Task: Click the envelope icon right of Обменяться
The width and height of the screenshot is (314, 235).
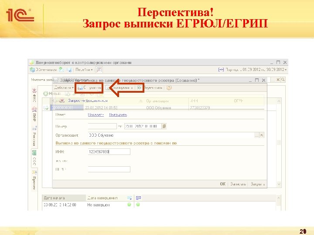Action: coord(61,70)
